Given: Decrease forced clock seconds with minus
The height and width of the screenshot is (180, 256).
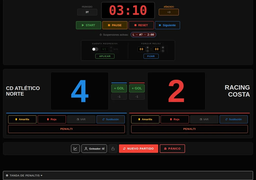Looking at the screenshot, I should click(x=163, y=51).
